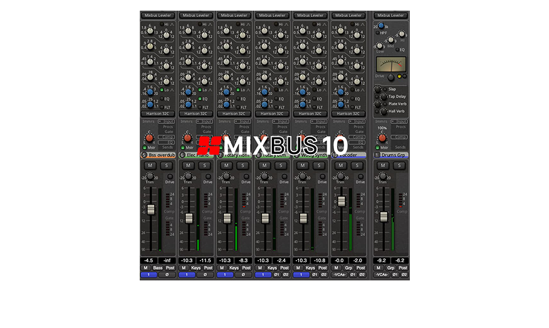Enable HPF toggle on Drums Grp

[377, 33]
